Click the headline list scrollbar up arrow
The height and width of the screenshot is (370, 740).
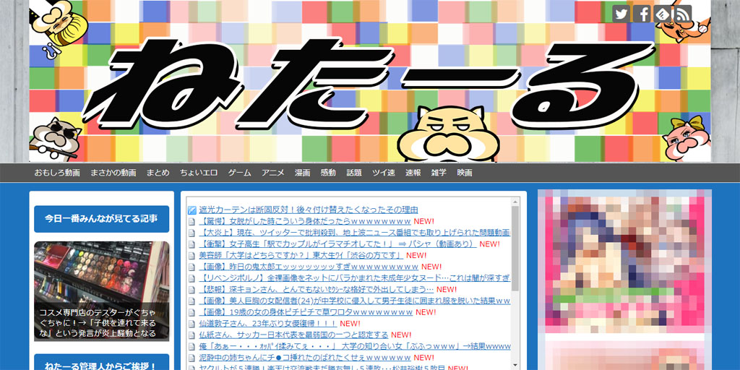point(515,202)
